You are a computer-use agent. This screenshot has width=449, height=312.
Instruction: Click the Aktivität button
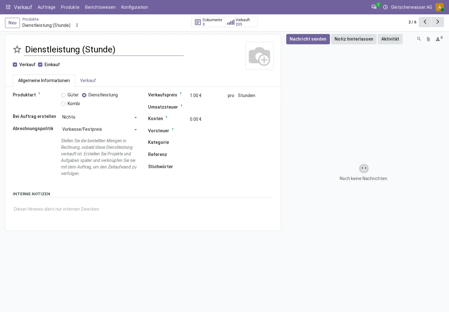(390, 39)
